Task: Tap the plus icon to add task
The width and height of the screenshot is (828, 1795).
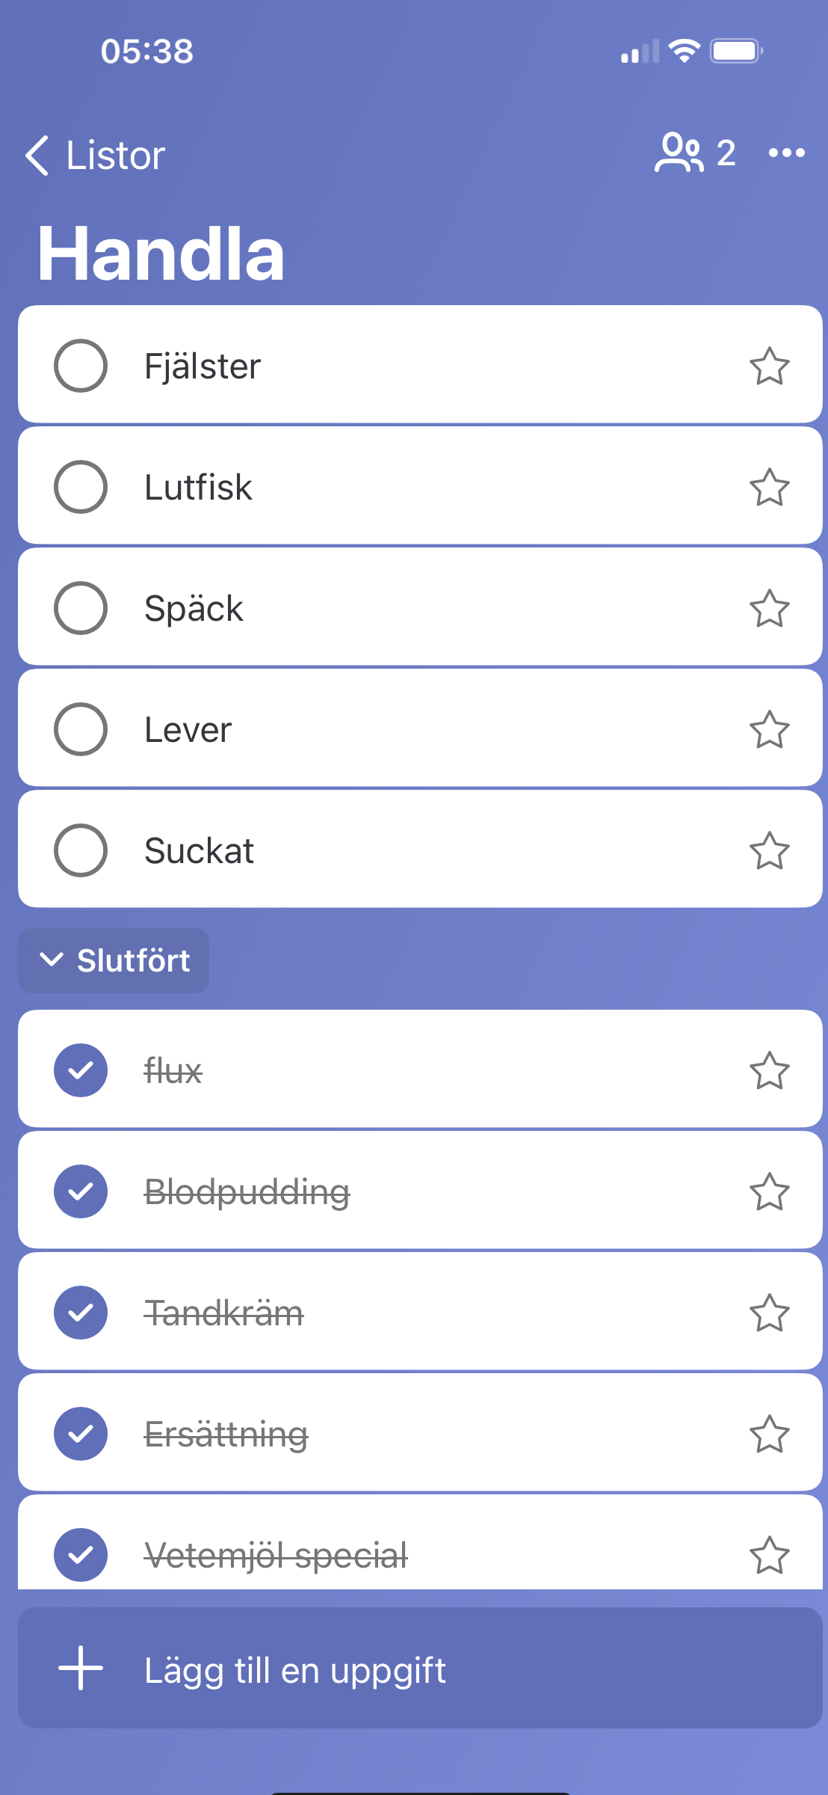Action: pyautogui.click(x=81, y=1668)
